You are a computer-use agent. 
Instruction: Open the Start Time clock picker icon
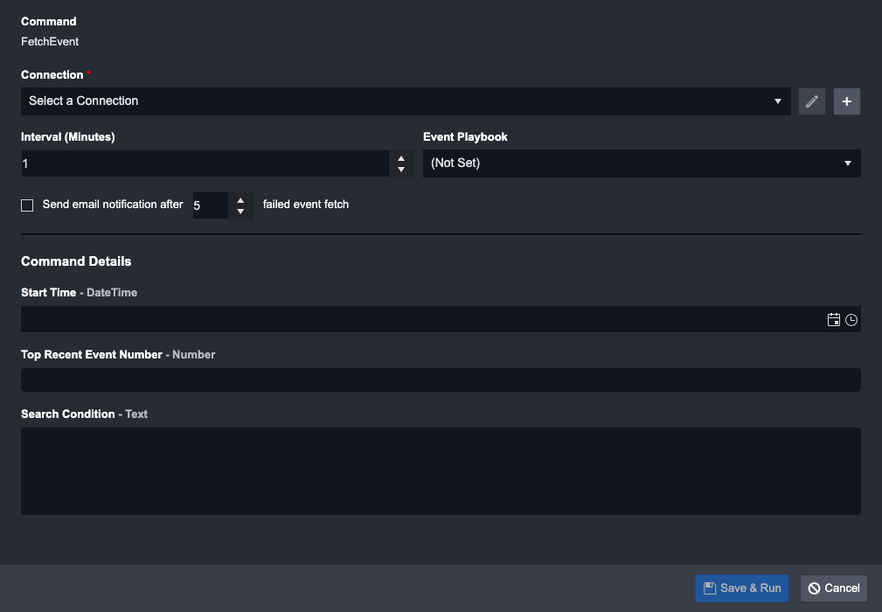click(x=851, y=320)
